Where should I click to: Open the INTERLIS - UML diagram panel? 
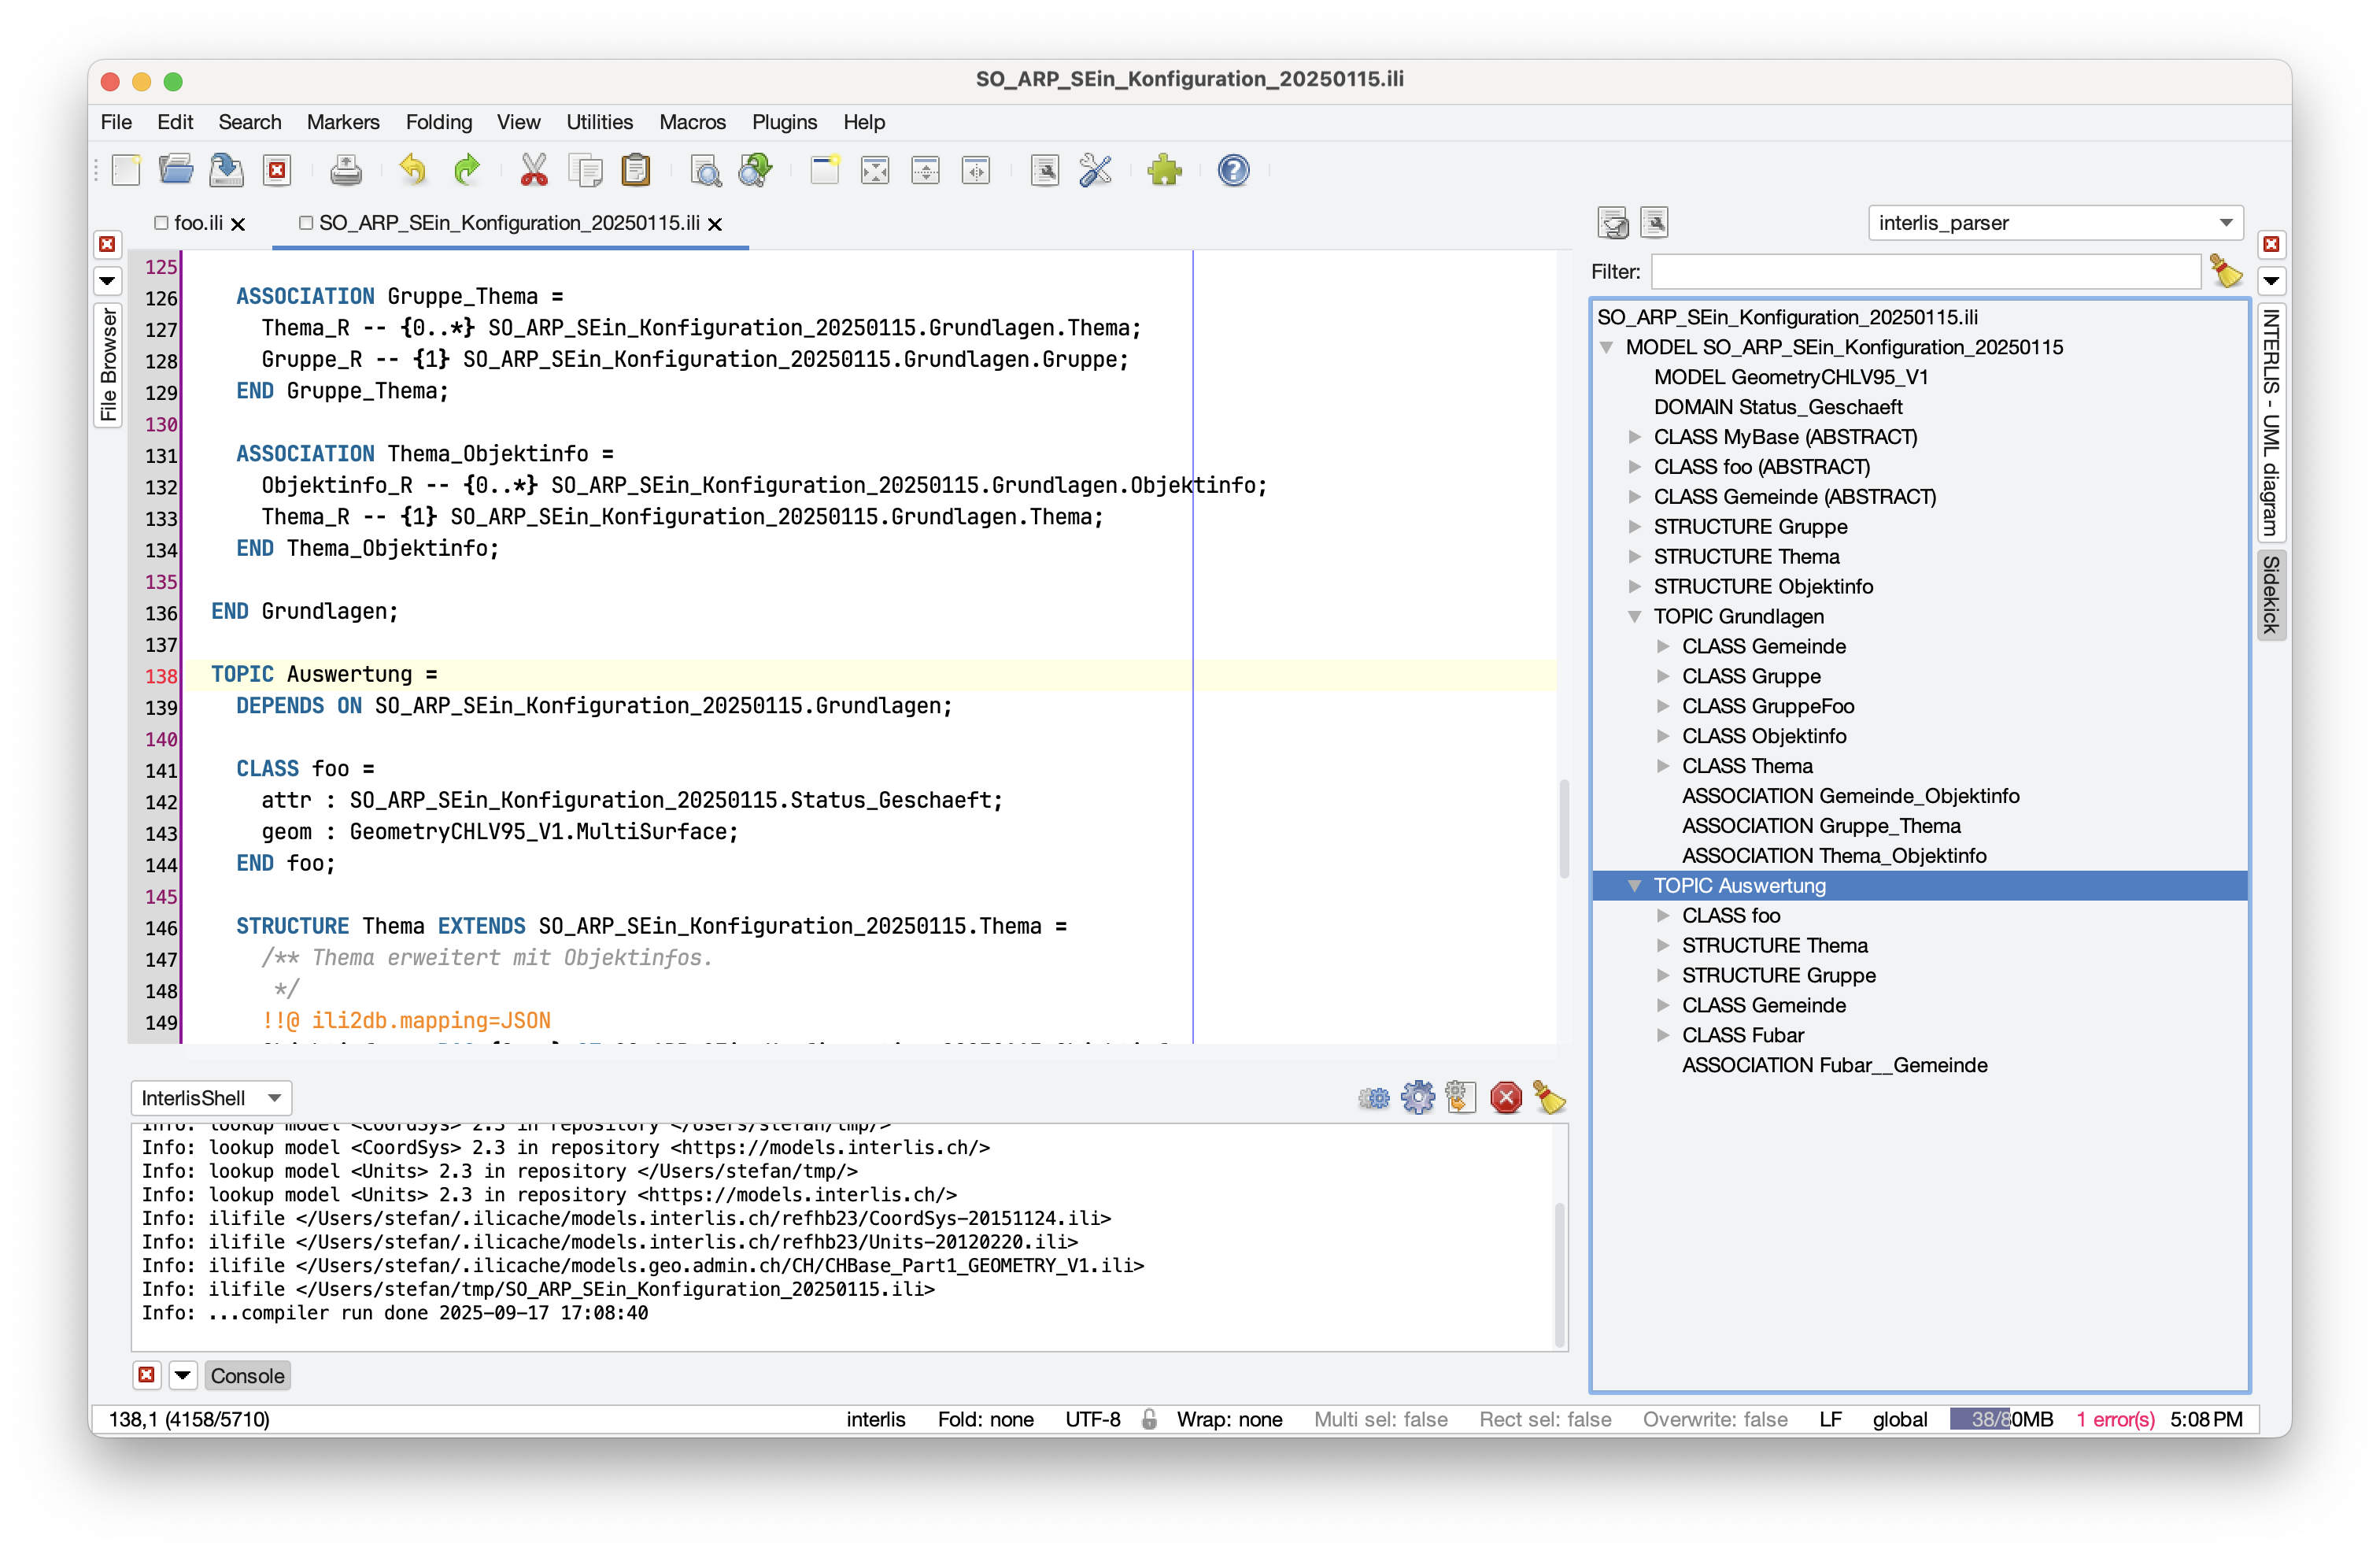click(x=2271, y=422)
